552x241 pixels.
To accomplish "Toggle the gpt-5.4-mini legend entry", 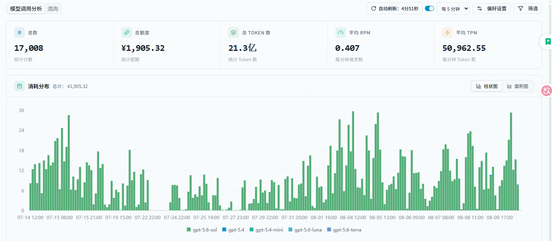I will point(266,230).
